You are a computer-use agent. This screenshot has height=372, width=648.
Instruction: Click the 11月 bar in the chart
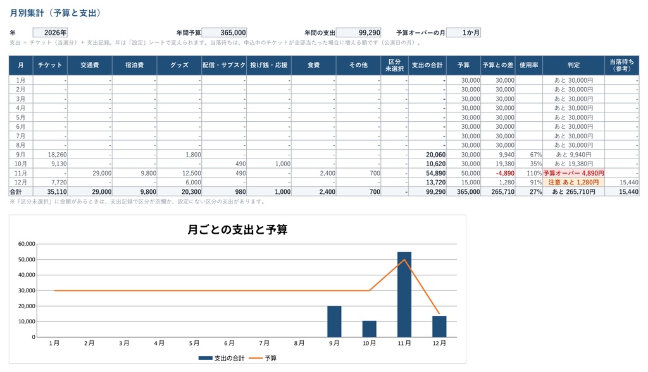click(404, 294)
